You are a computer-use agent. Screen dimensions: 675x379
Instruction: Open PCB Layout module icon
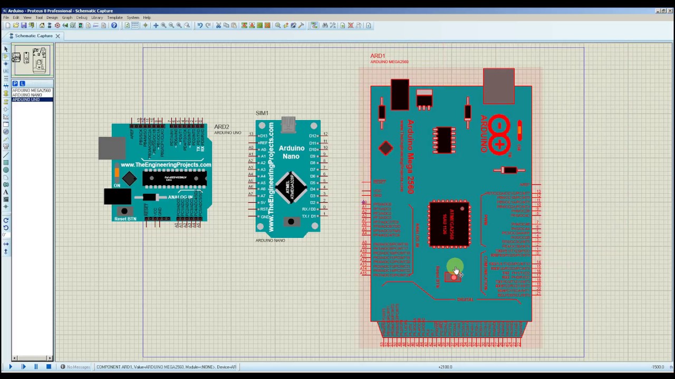pyautogui.click(x=57, y=25)
